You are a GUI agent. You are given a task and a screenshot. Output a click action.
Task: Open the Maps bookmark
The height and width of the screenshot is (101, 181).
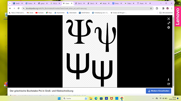tap(49, 13)
